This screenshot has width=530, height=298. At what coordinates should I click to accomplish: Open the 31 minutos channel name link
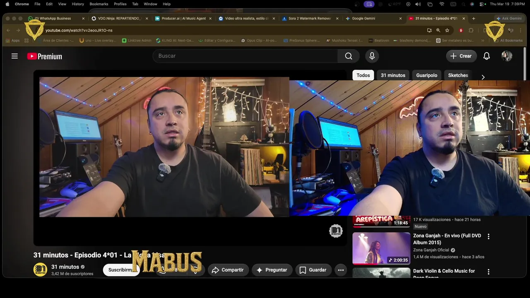point(65,267)
